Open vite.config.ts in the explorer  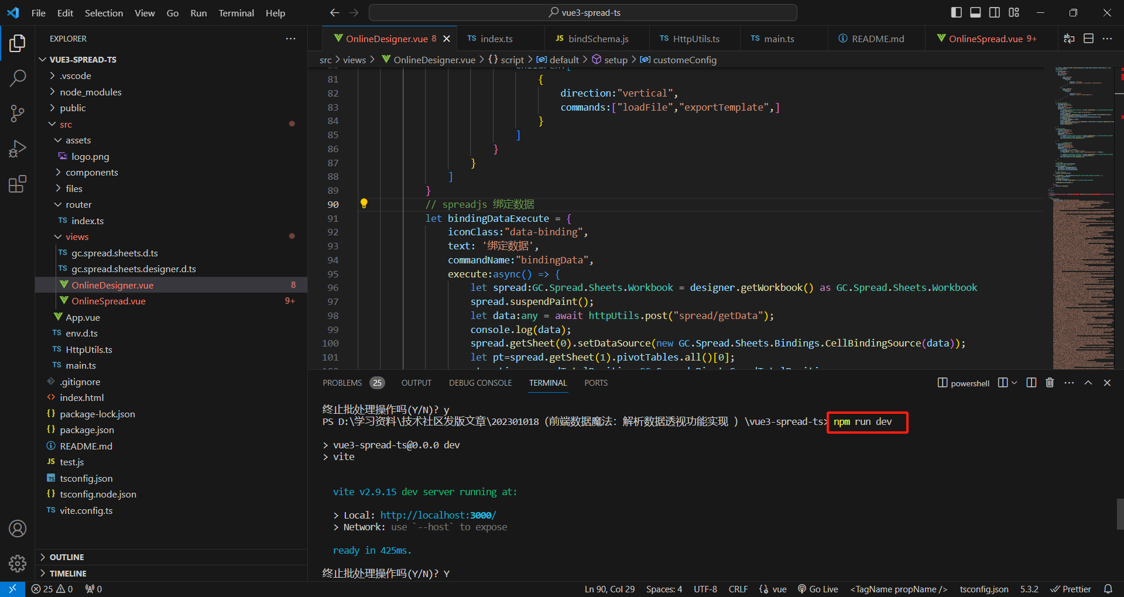tap(171, 510)
